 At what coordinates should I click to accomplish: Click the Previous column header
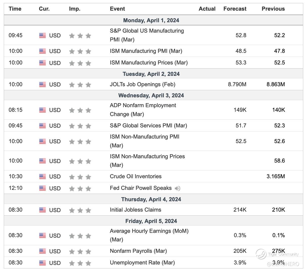273,9
